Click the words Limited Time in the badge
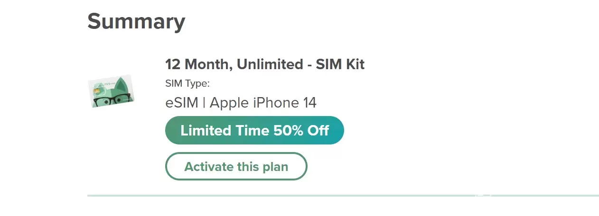The height and width of the screenshot is (216, 599). coord(225,130)
